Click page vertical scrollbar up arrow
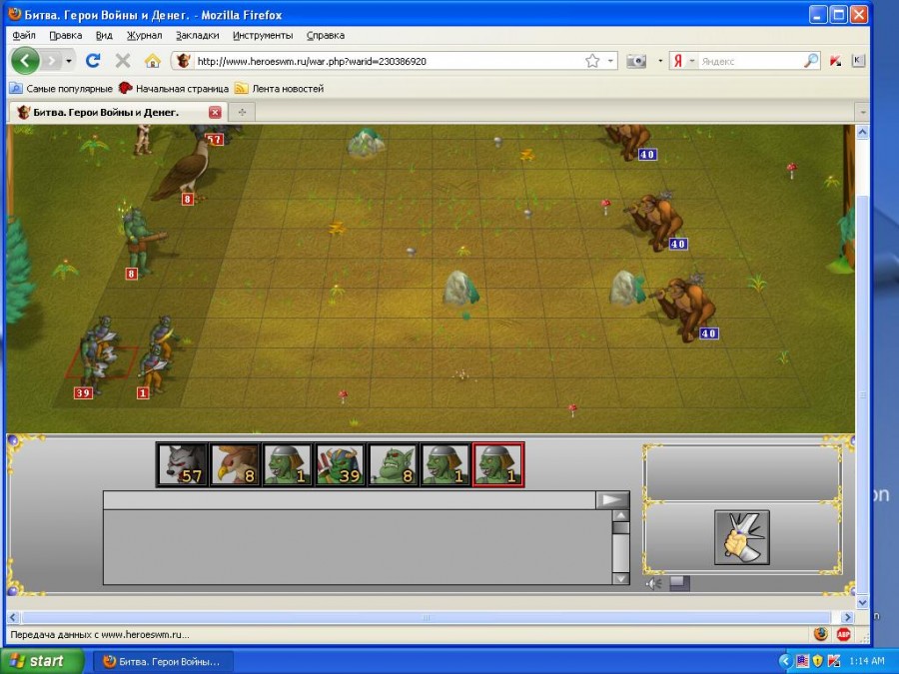This screenshot has height=674, width=899. 862,133
